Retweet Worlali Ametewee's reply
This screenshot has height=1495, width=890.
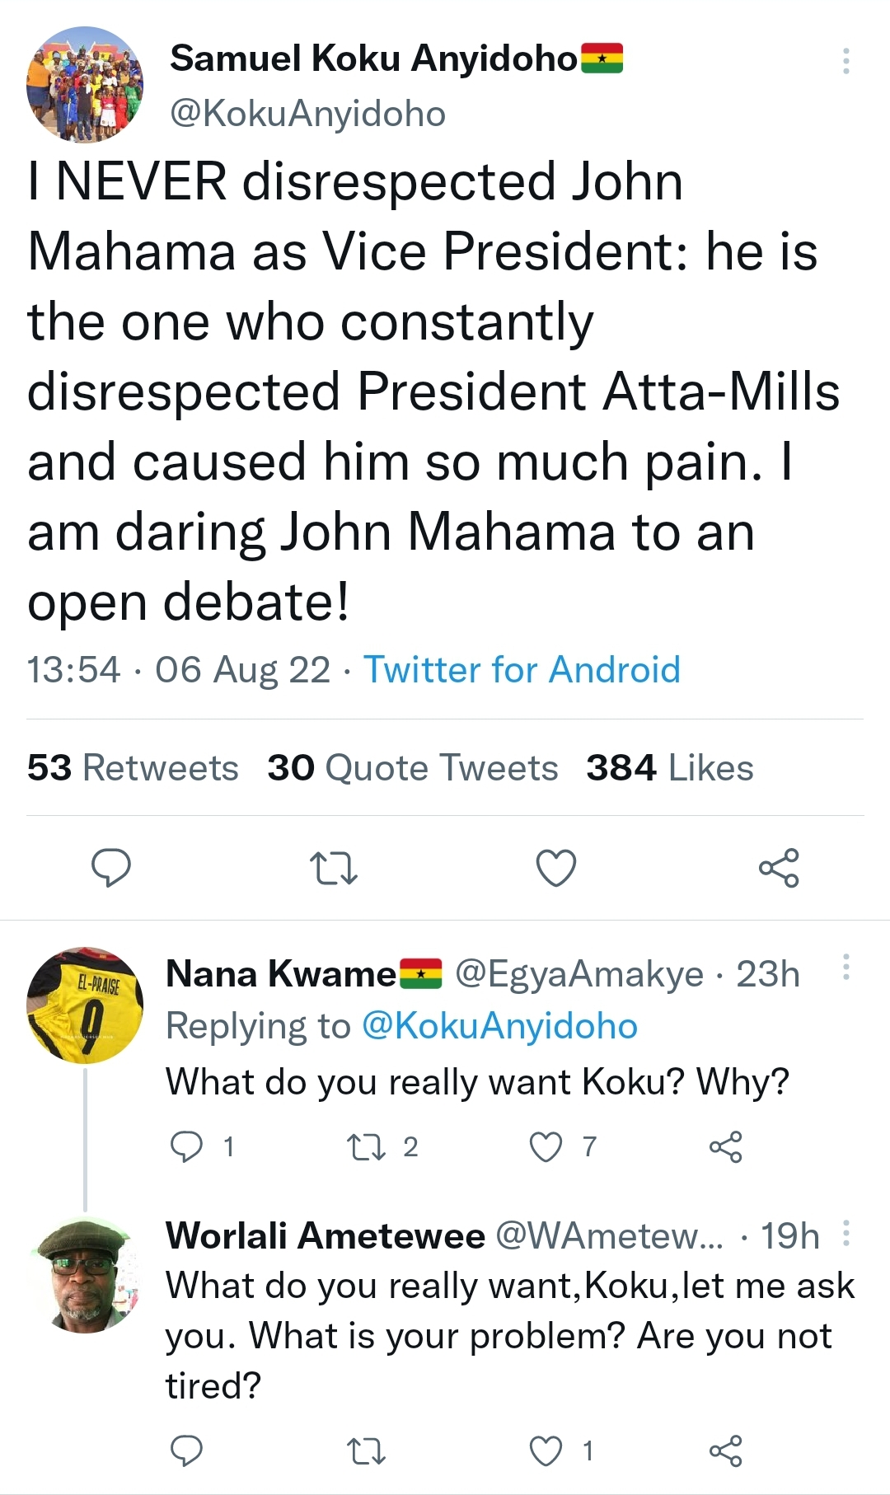click(366, 1450)
